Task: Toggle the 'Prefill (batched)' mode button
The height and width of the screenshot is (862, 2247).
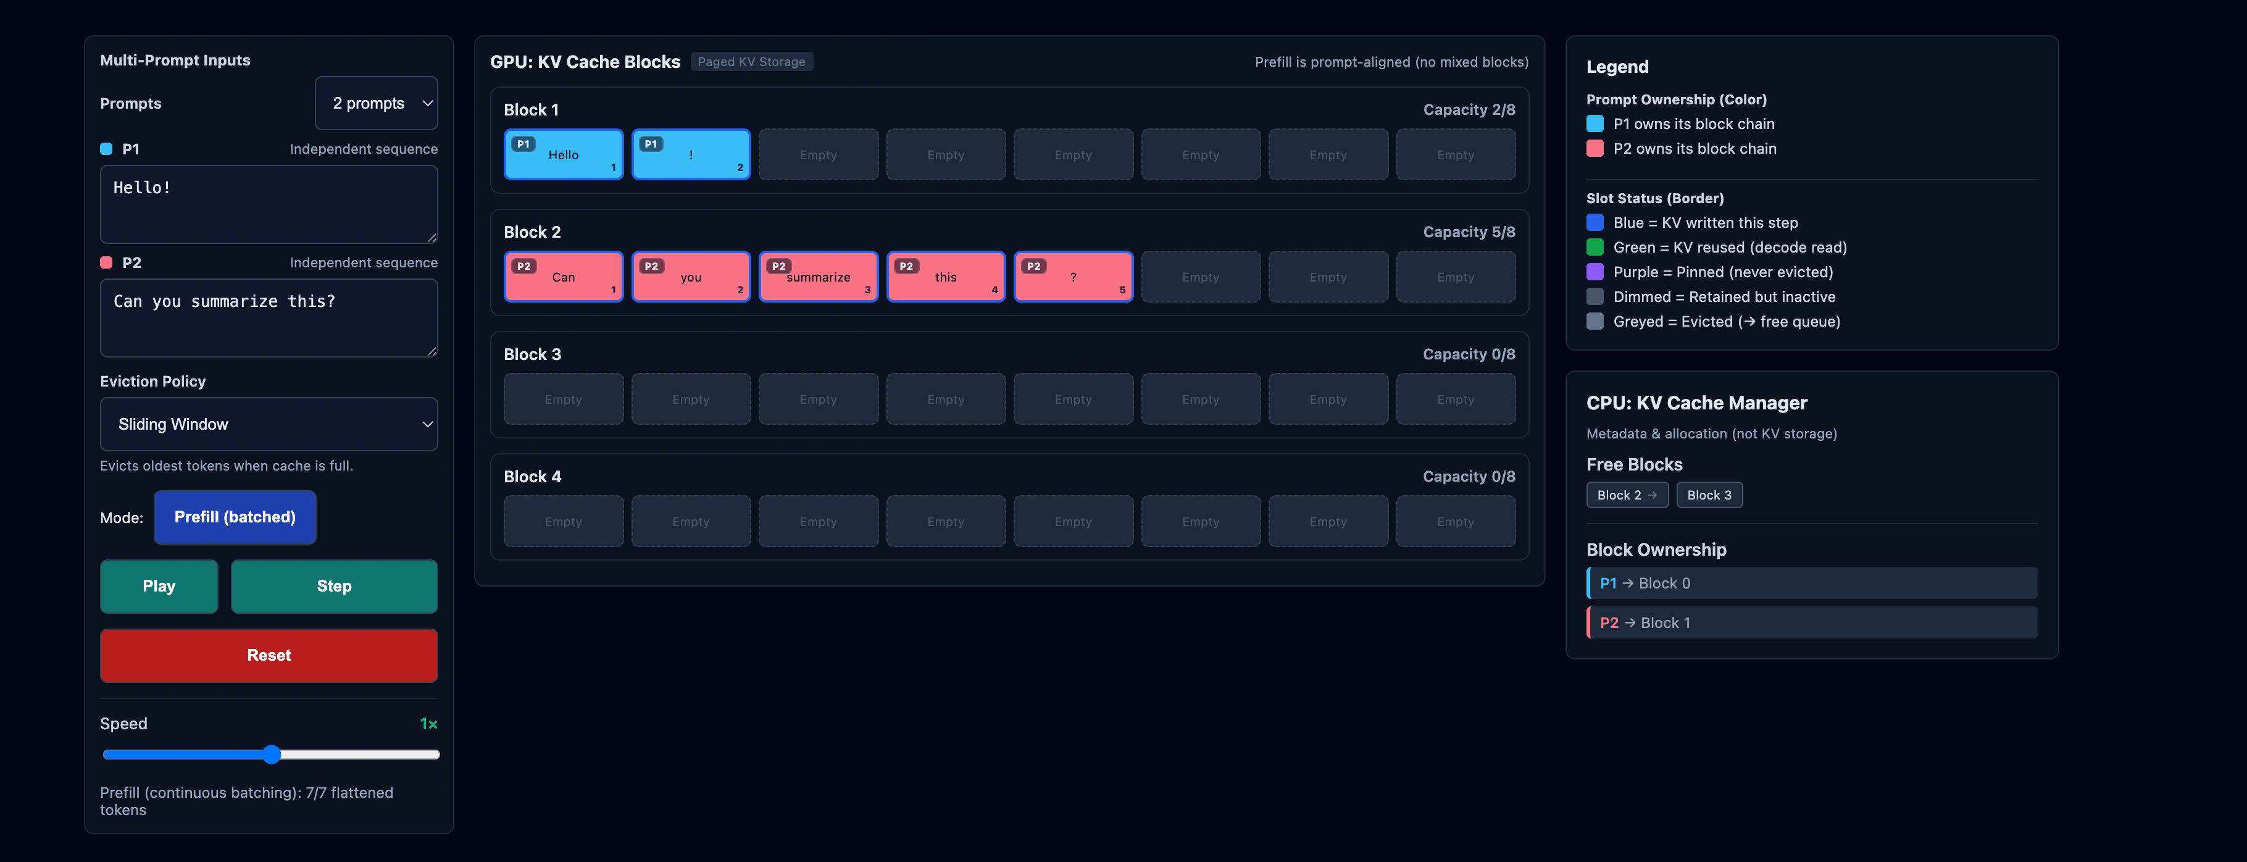Action: (x=234, y=516)
